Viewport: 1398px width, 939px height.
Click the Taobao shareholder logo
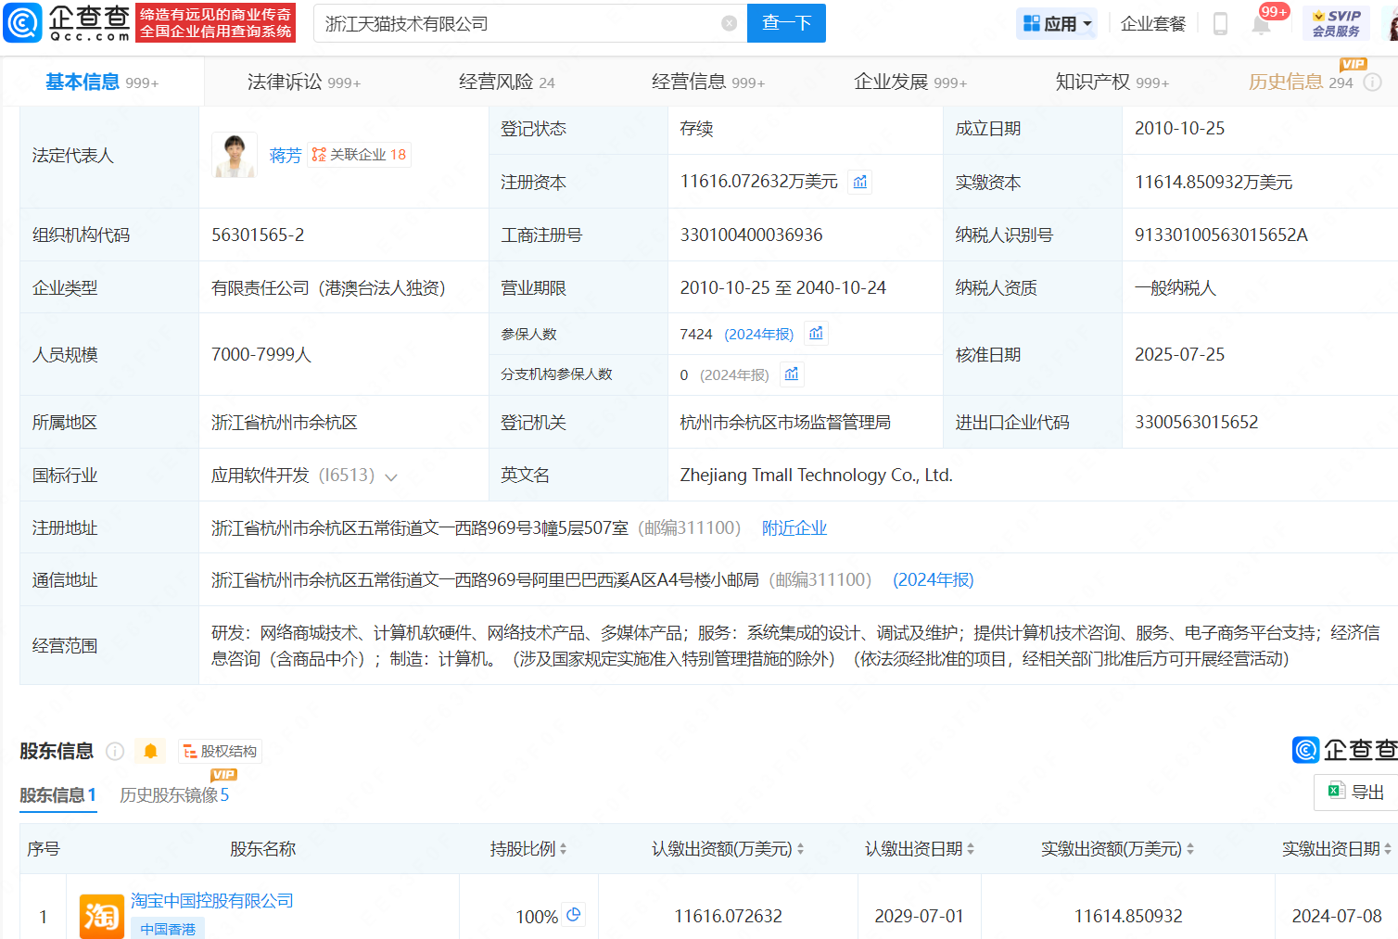click(x=102, y=916)
